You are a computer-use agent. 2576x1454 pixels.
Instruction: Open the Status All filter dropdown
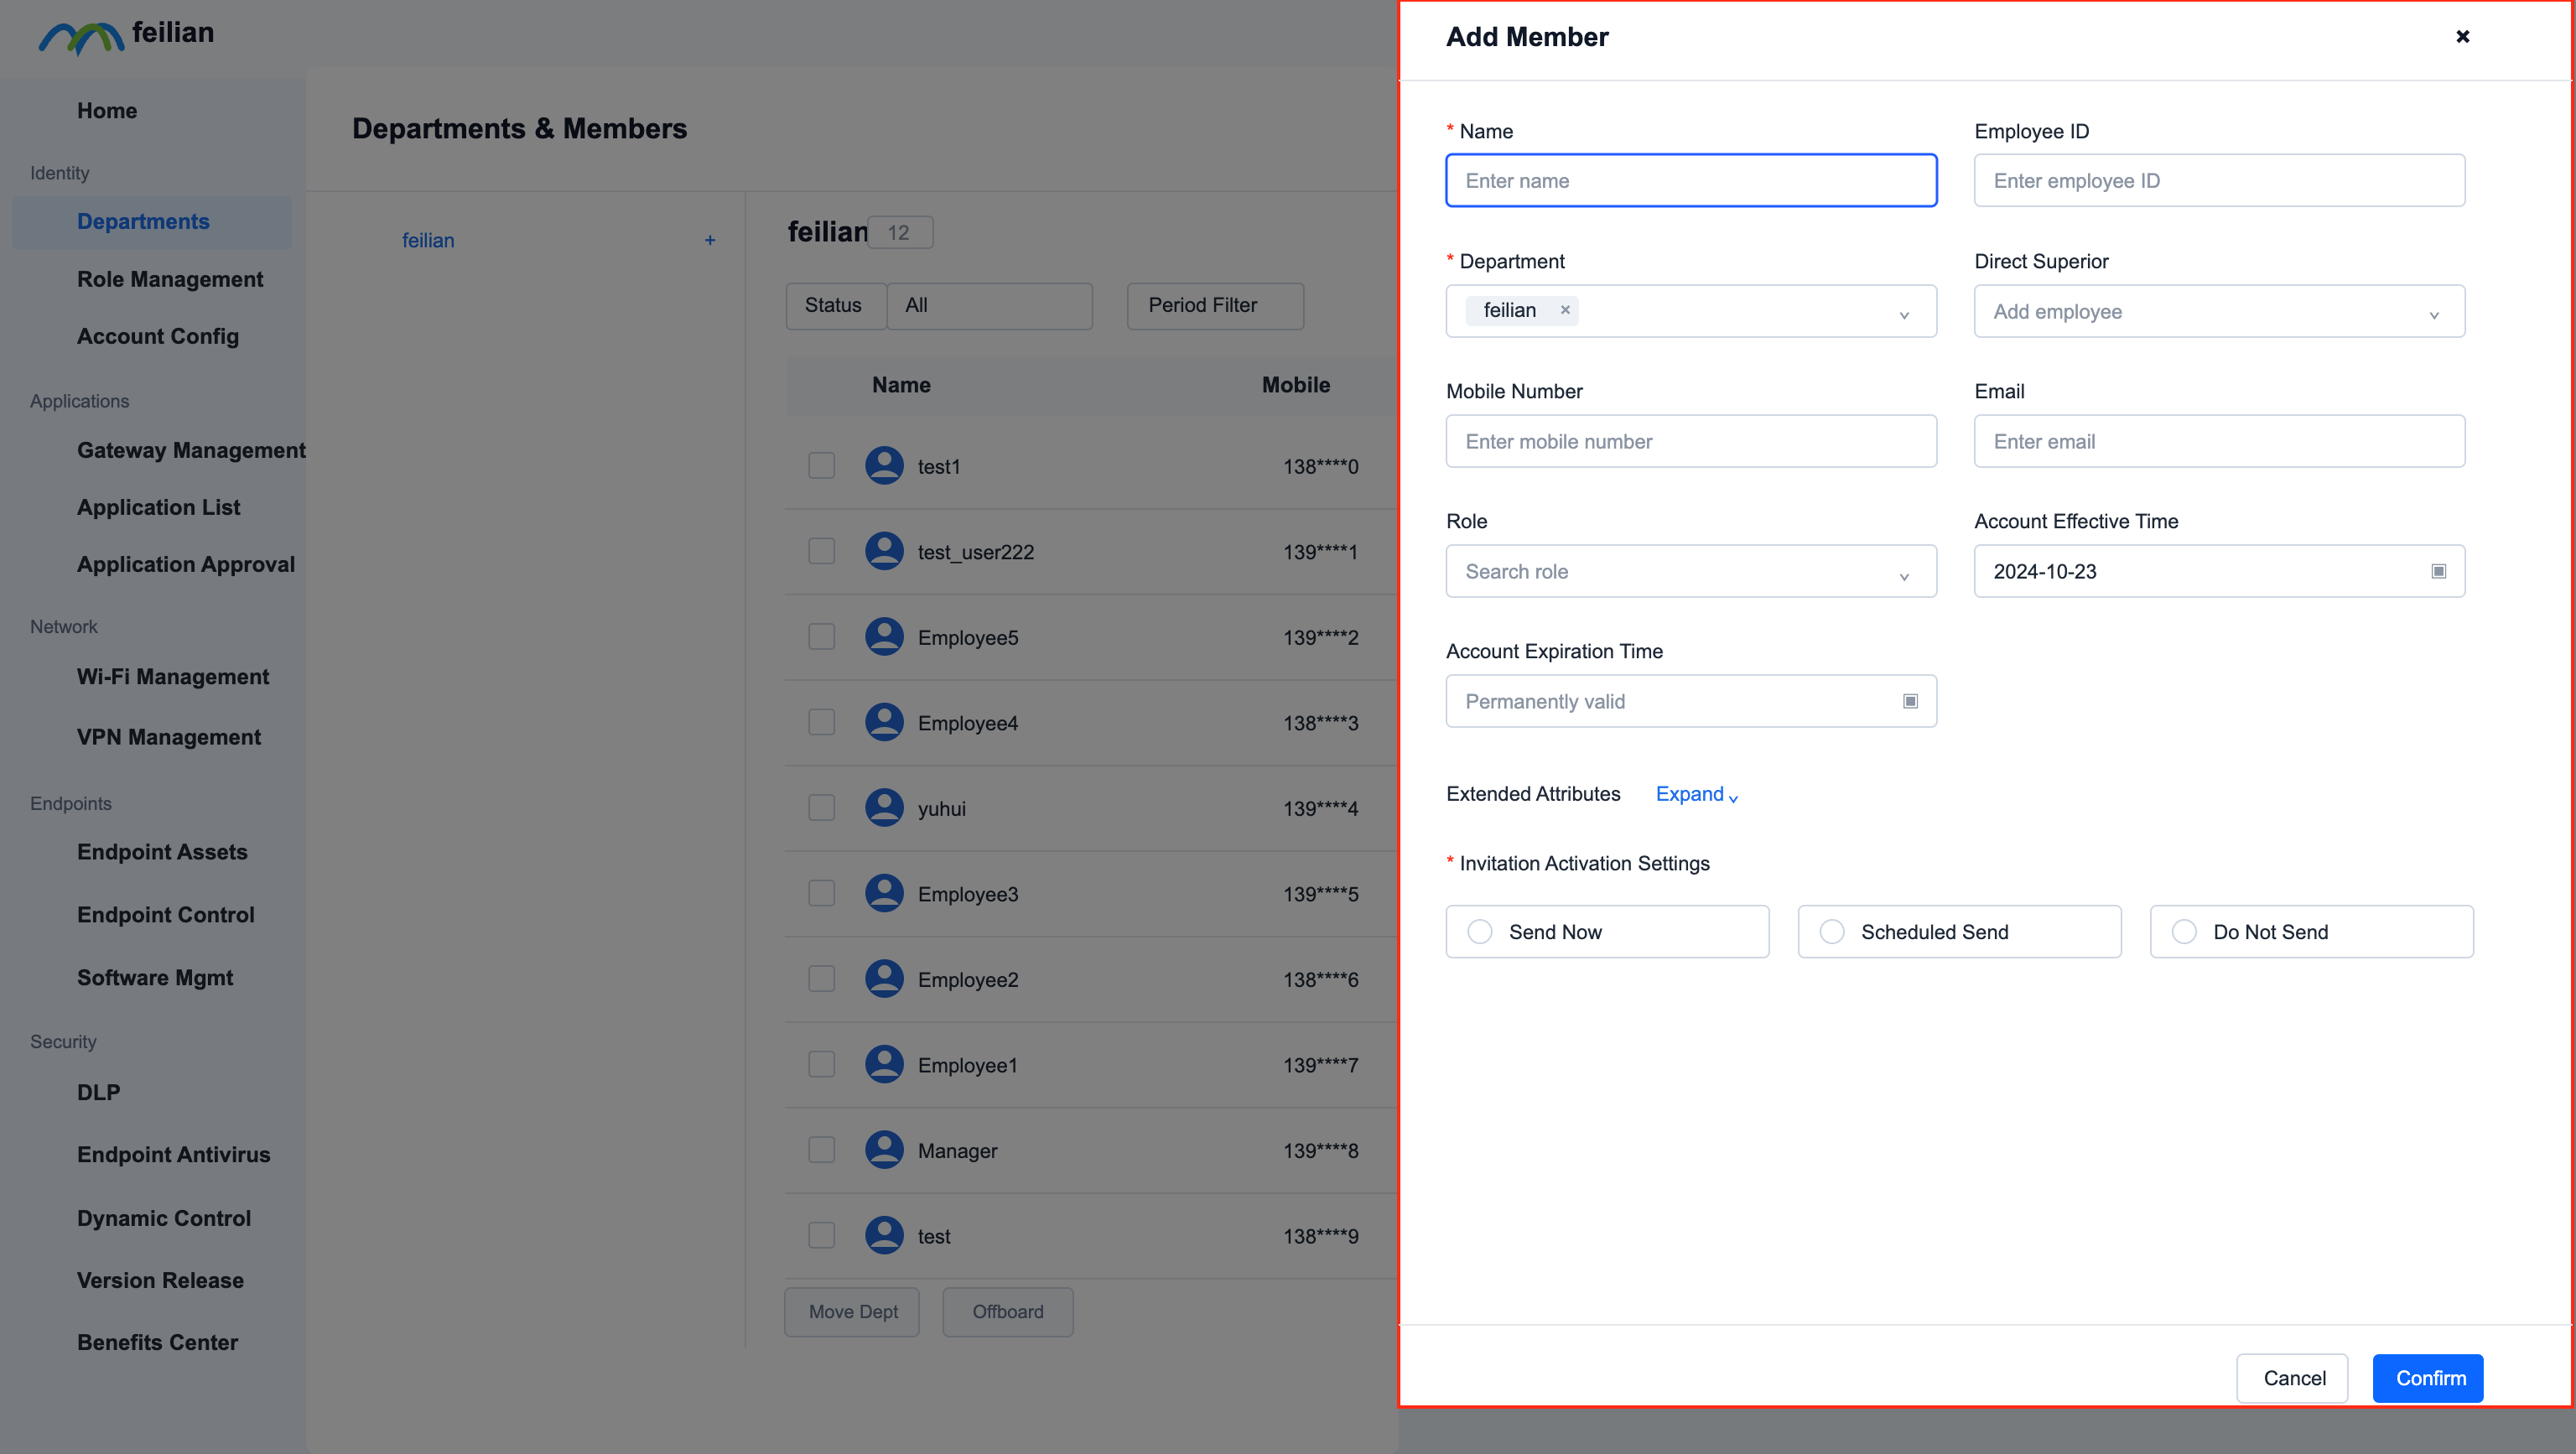(989, 305)
